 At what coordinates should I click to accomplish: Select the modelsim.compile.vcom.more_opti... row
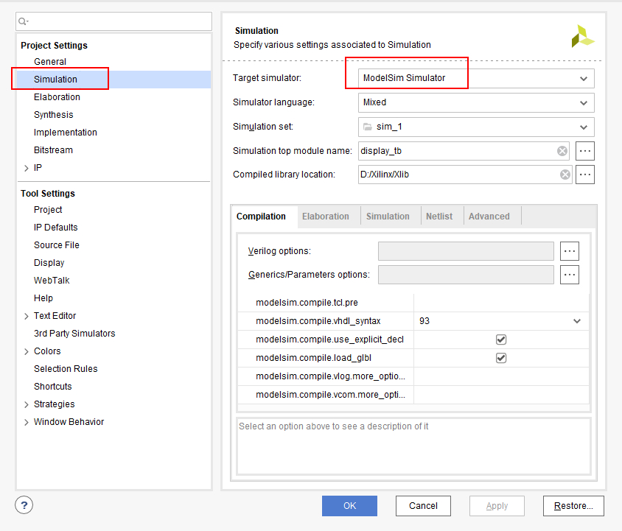coord(413,395)
